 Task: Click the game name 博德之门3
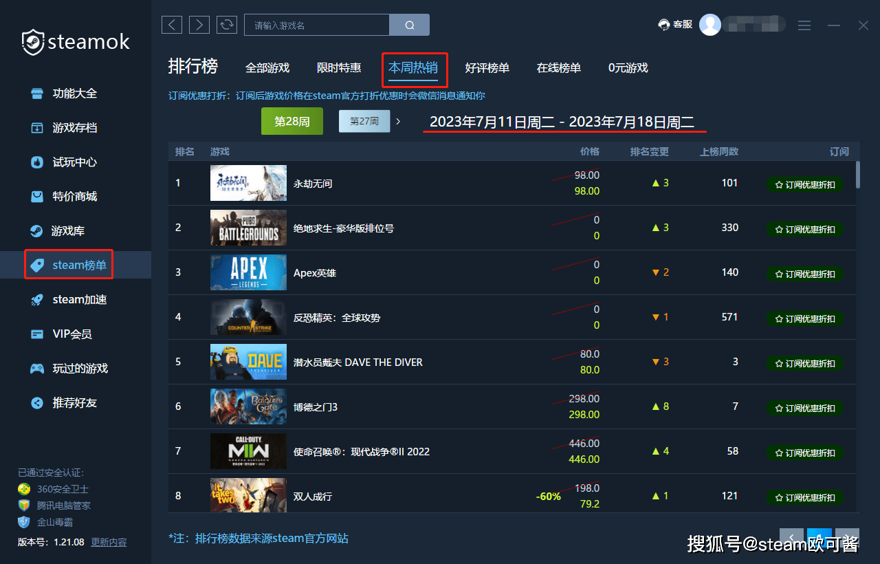tap(316, 407)
